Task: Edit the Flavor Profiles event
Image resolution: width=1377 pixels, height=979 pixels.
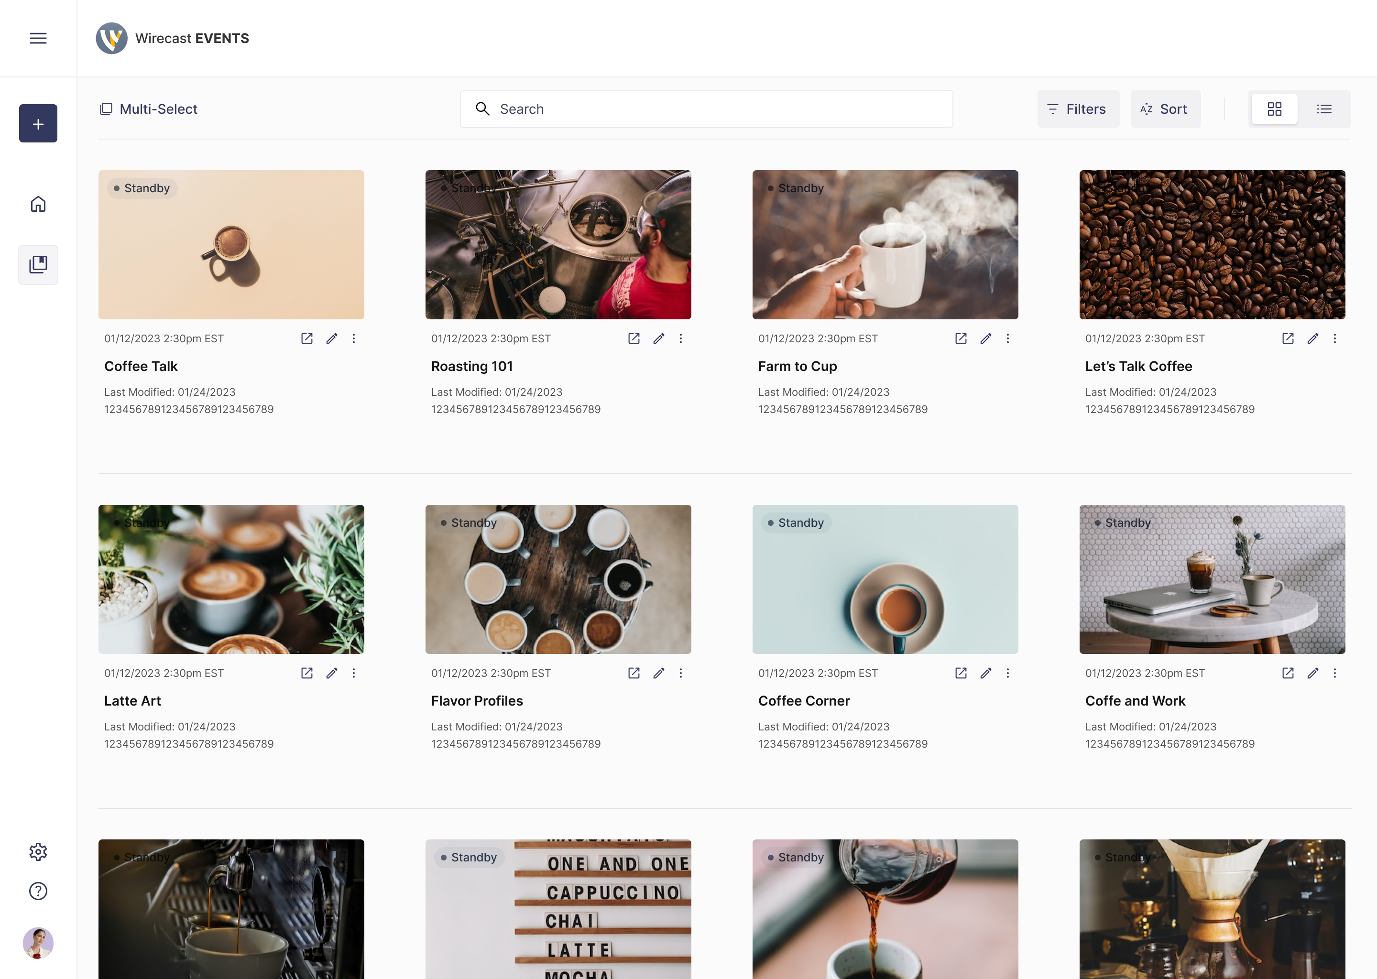Action: [x=658, y=673]
